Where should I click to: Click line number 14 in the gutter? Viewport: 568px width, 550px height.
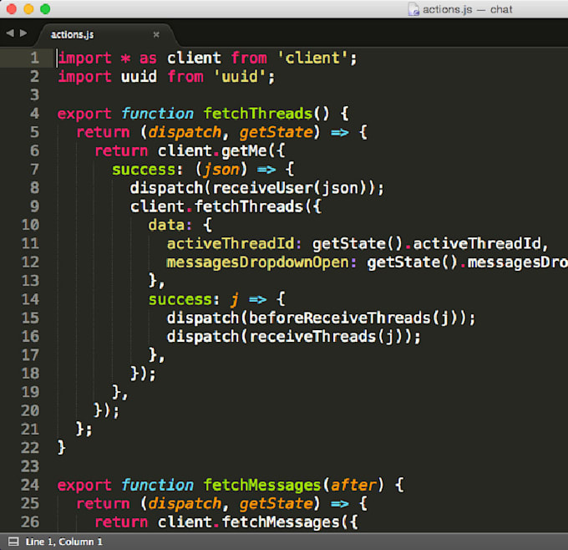(x=30, y=298)
